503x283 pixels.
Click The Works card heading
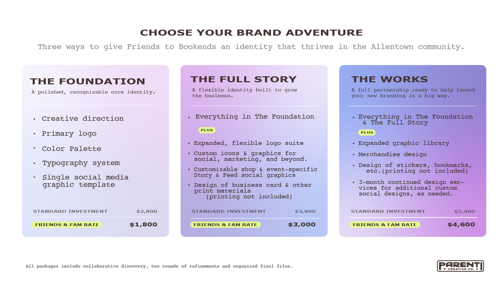390,79
